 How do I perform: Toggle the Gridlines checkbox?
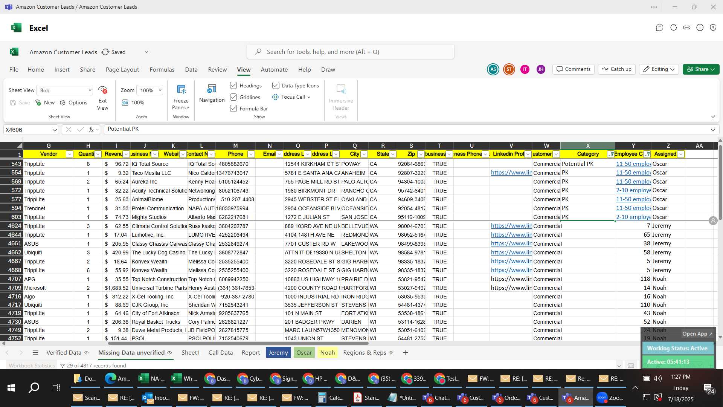click(233, 97)
